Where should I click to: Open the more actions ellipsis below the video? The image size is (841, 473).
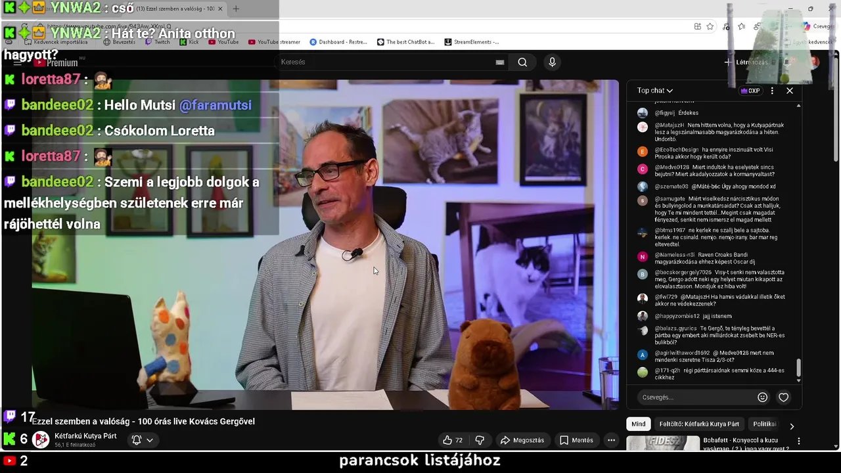pyautogui.click(x=611, y=440)
